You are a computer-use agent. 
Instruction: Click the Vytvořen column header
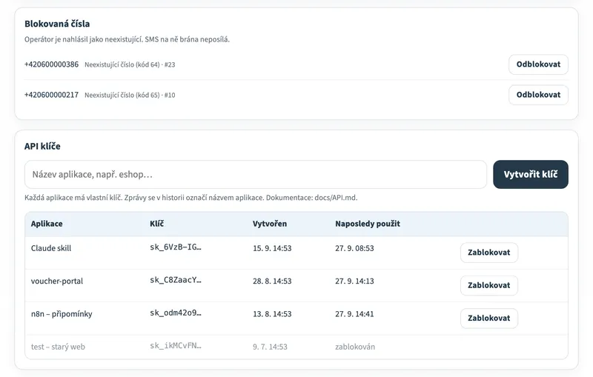coord(270,224)
